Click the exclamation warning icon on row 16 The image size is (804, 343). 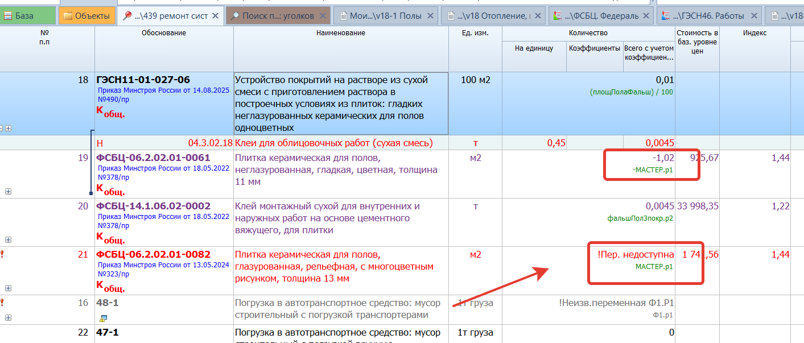[x=2, y=303]
